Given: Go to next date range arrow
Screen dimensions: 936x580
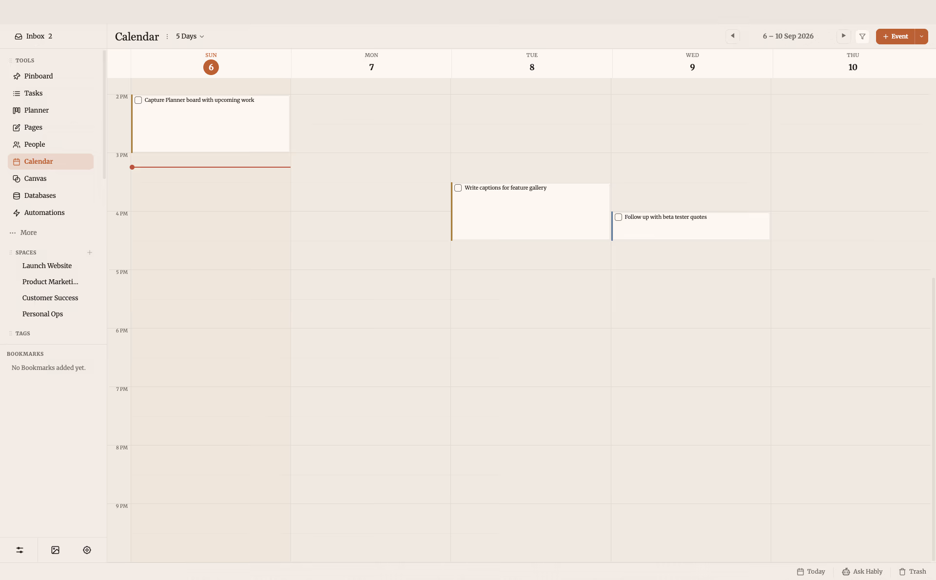Looking at the screenshot, I should tap(843, 36).
